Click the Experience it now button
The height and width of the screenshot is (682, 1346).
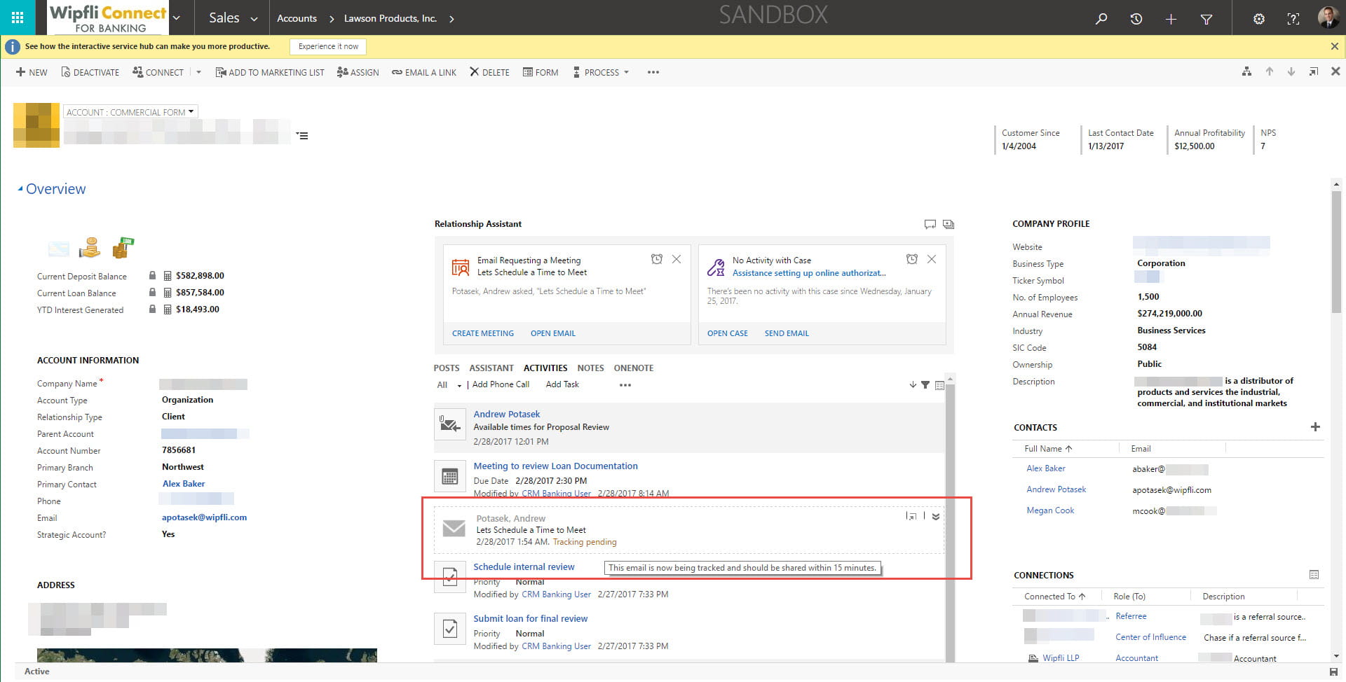click(328, 46)
